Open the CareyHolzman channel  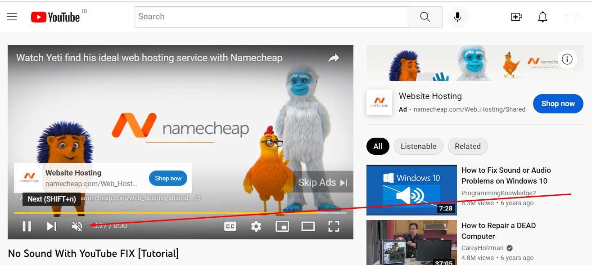tap(484, 248)
